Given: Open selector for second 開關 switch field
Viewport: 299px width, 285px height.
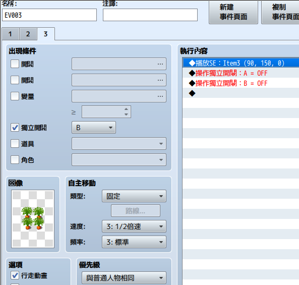Looking at the screenshot, I should pos(119,80).
